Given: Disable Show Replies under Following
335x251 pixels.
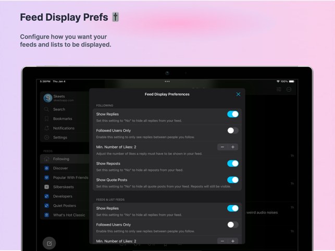Looking at the screenshot, I should point(233,114).
